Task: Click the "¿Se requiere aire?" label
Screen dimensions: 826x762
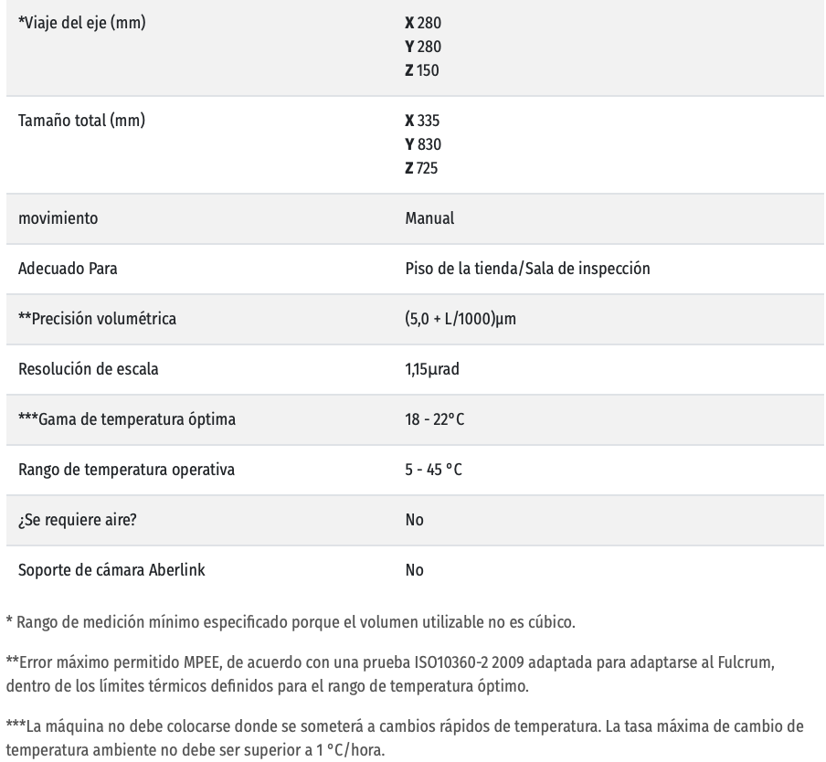Action: pyautogui.click(x=79, y=520)
